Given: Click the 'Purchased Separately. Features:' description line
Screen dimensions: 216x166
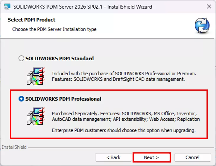Looking at the screenshot, I should click(124, 114).
